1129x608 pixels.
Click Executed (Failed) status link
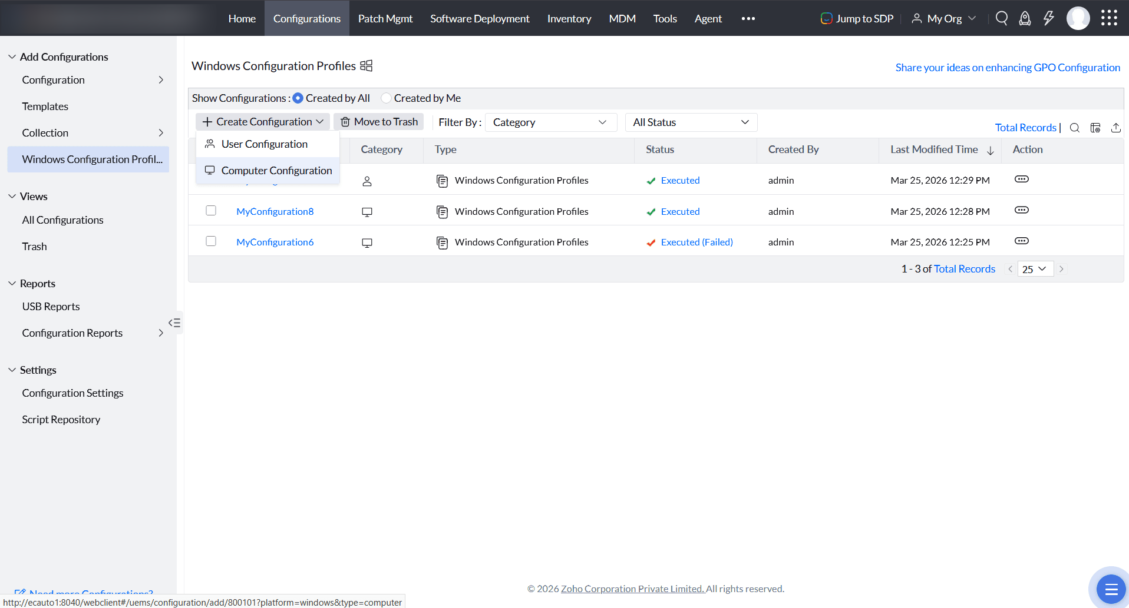click(x=697, y=242)
